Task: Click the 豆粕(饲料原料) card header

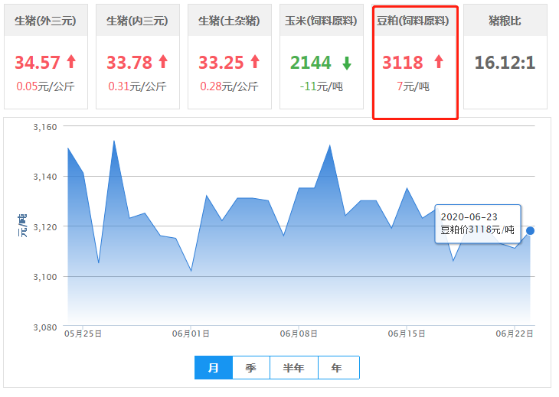Action: pos(413,21)
